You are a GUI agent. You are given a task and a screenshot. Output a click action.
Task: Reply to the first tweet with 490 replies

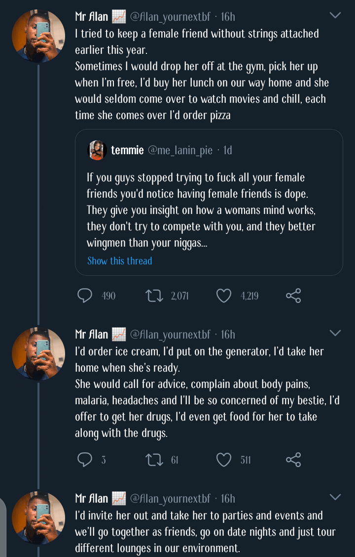pyautogui.click(x=85, y=296)
